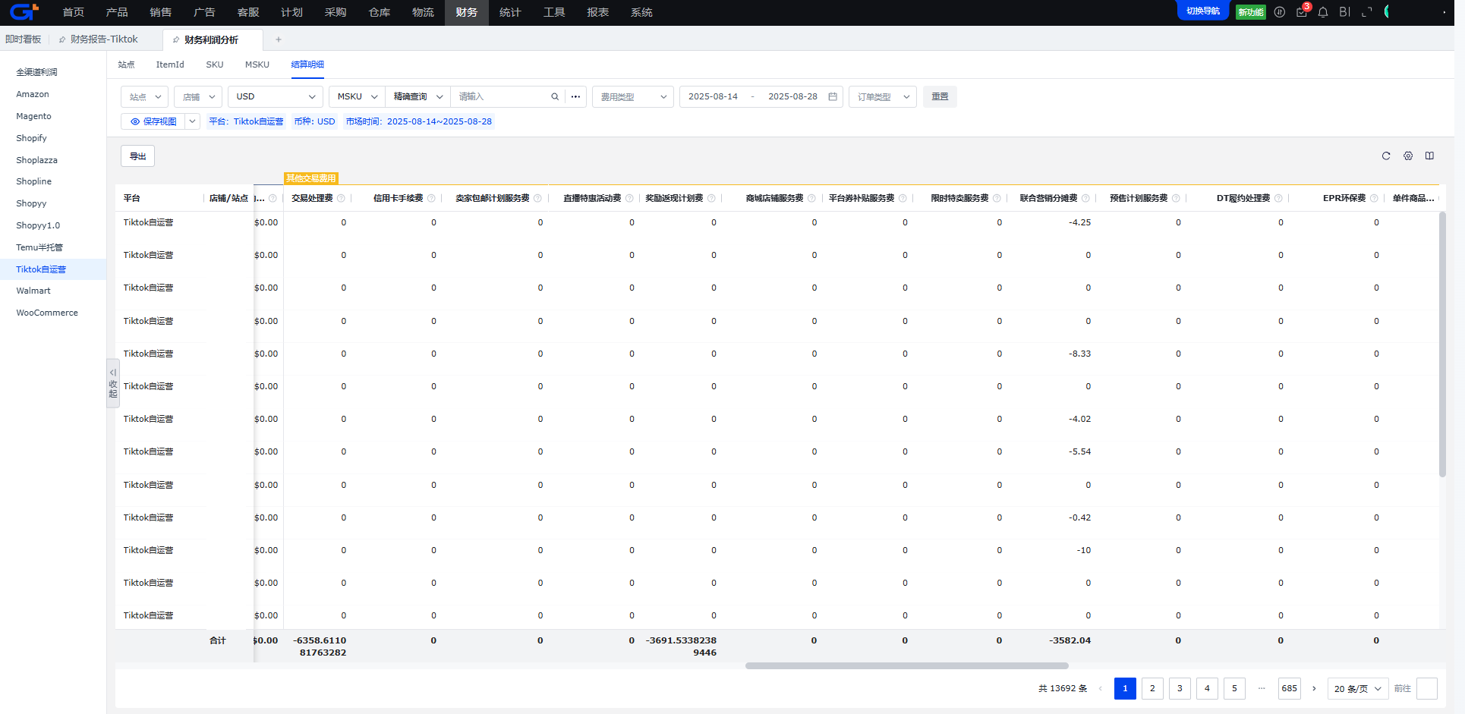Open the more options ellipsis next to search
Screen dimensions: 1465x714
(575, 96)
